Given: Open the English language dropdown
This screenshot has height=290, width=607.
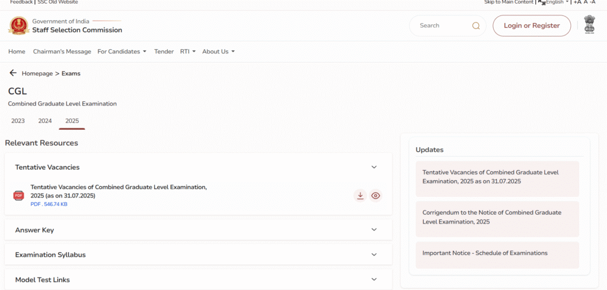Looking at the screenshot, I should coord(556,2).
